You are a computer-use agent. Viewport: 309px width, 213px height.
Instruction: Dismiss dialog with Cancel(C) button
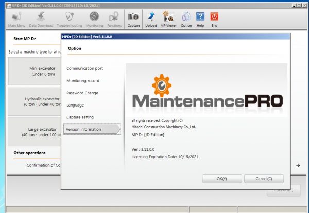pyautogui.click(x=264, y=179)
